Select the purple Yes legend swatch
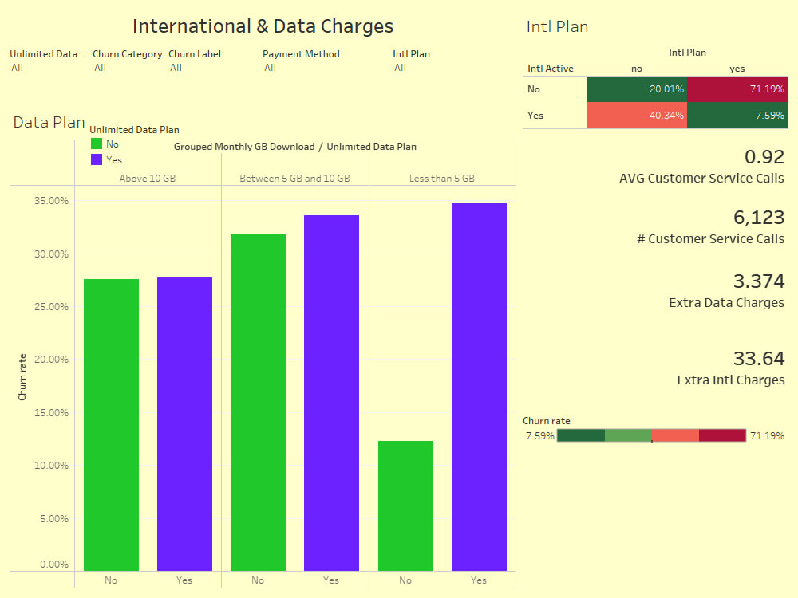The image size is (798, 598). pyautogui.click(x=96, y=159)
